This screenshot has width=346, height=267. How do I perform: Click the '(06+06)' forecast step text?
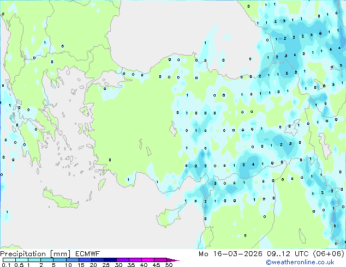pos(329,254)
